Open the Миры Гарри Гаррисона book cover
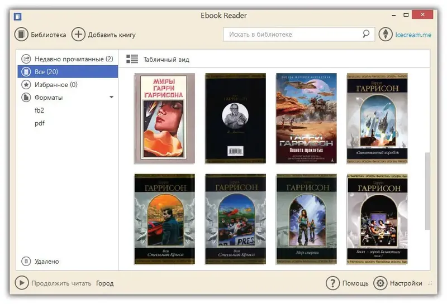 [164, 118]
